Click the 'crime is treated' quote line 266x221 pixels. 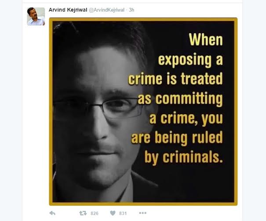click(175, 79)
